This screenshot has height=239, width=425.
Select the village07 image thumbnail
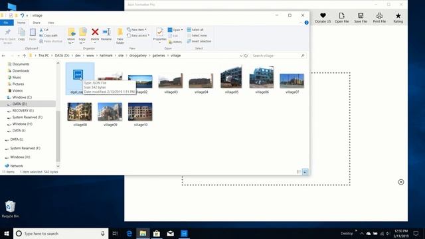[292, 81]
